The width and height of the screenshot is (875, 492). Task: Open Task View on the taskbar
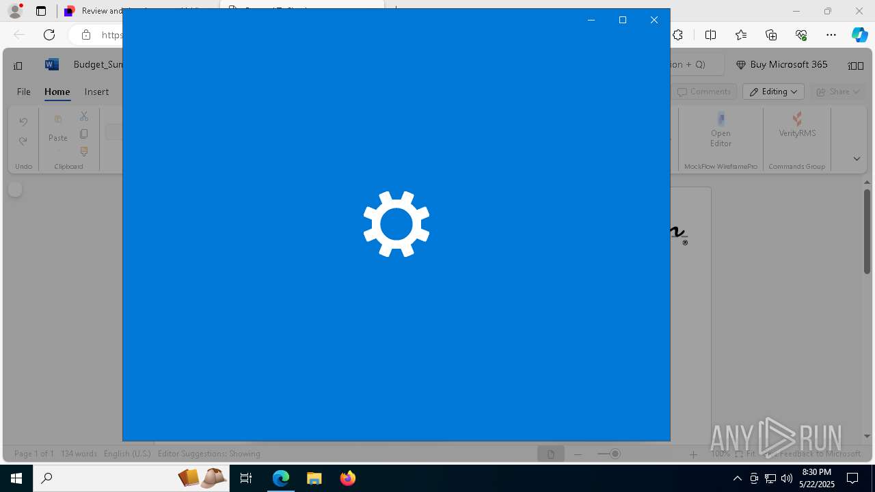pyautogui.click(x=247, y=478)
